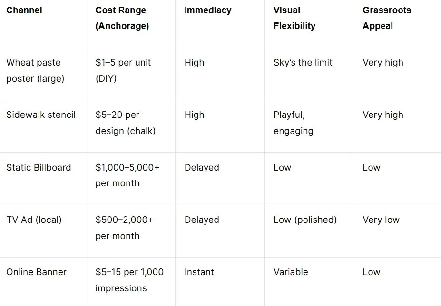Select Delayed in the Static Billboard row

pos(202,167)
